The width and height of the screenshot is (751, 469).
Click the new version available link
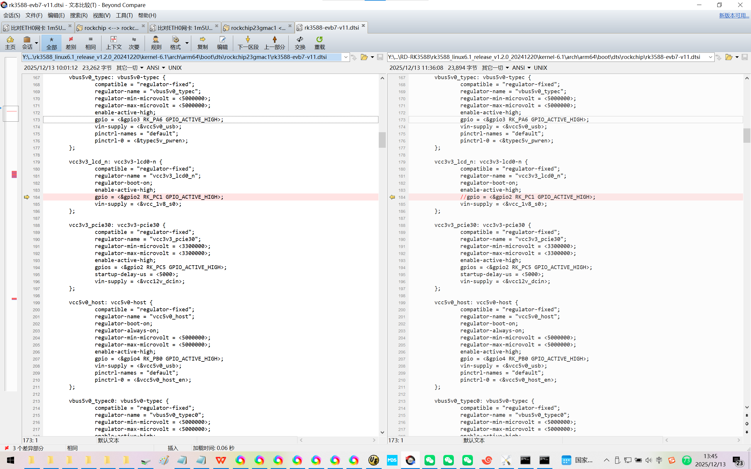[734, 15]
